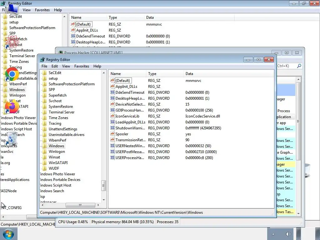Open Favorites menu in front Registry Editor

[82, 66]
